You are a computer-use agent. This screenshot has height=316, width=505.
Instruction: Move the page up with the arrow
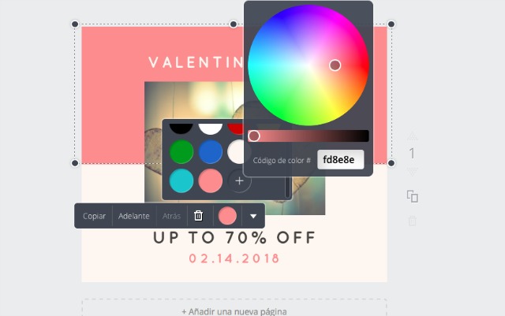coord(412,136)
